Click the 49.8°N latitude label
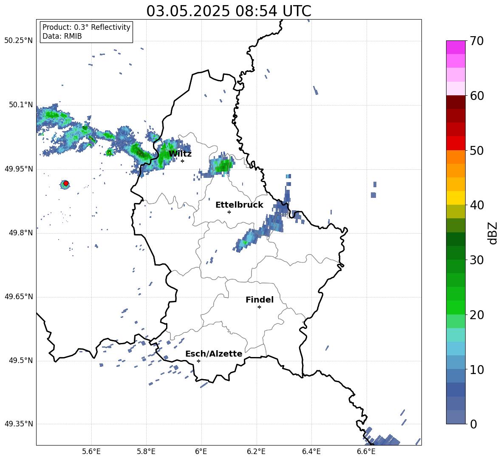 coord(21,233)
